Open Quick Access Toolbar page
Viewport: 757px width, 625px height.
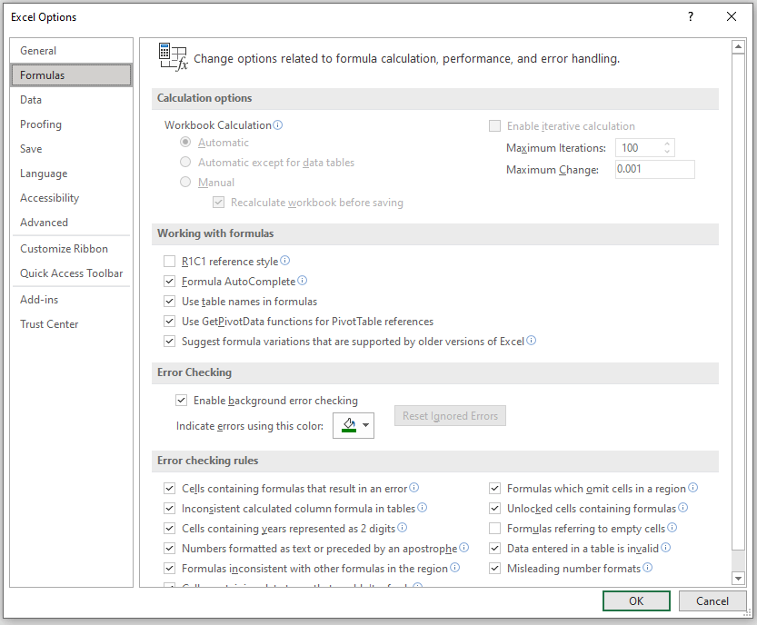(71, 273)
